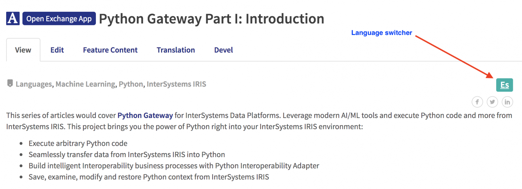Open the Devel tab
Image resolution: width=522 pixels, height=189 pixels.
(x=223, y=50)
